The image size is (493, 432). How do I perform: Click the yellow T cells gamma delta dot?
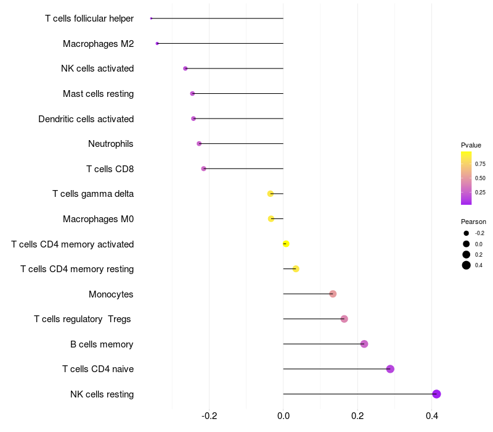(271, 194)
